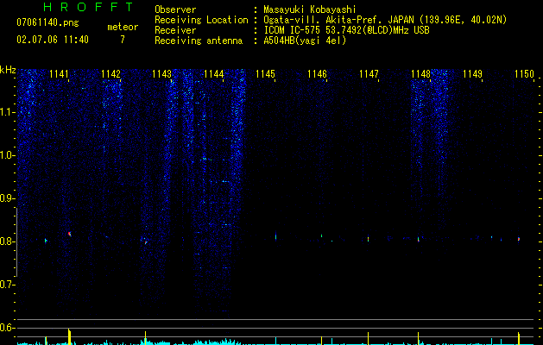Click the 1144 time marker
Screen dimensions: 543x345
tap(214, 74)
